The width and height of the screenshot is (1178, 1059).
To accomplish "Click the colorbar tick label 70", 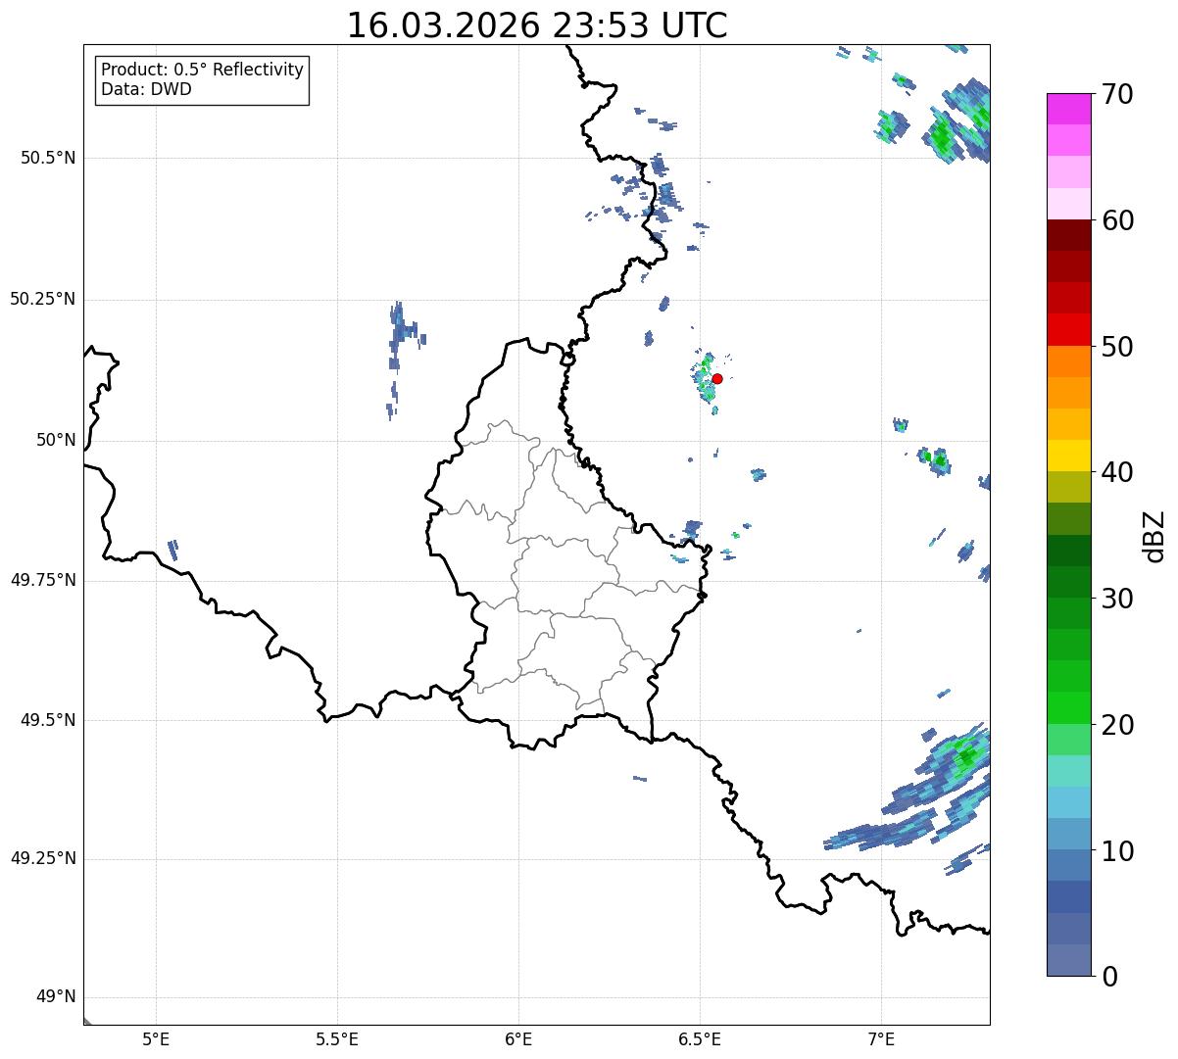I will (x=1117, y=94).
